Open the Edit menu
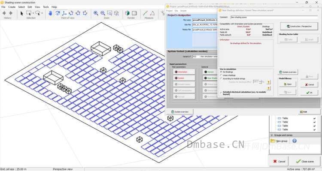This screenshot has height=171, width=322. coord(30,7)
